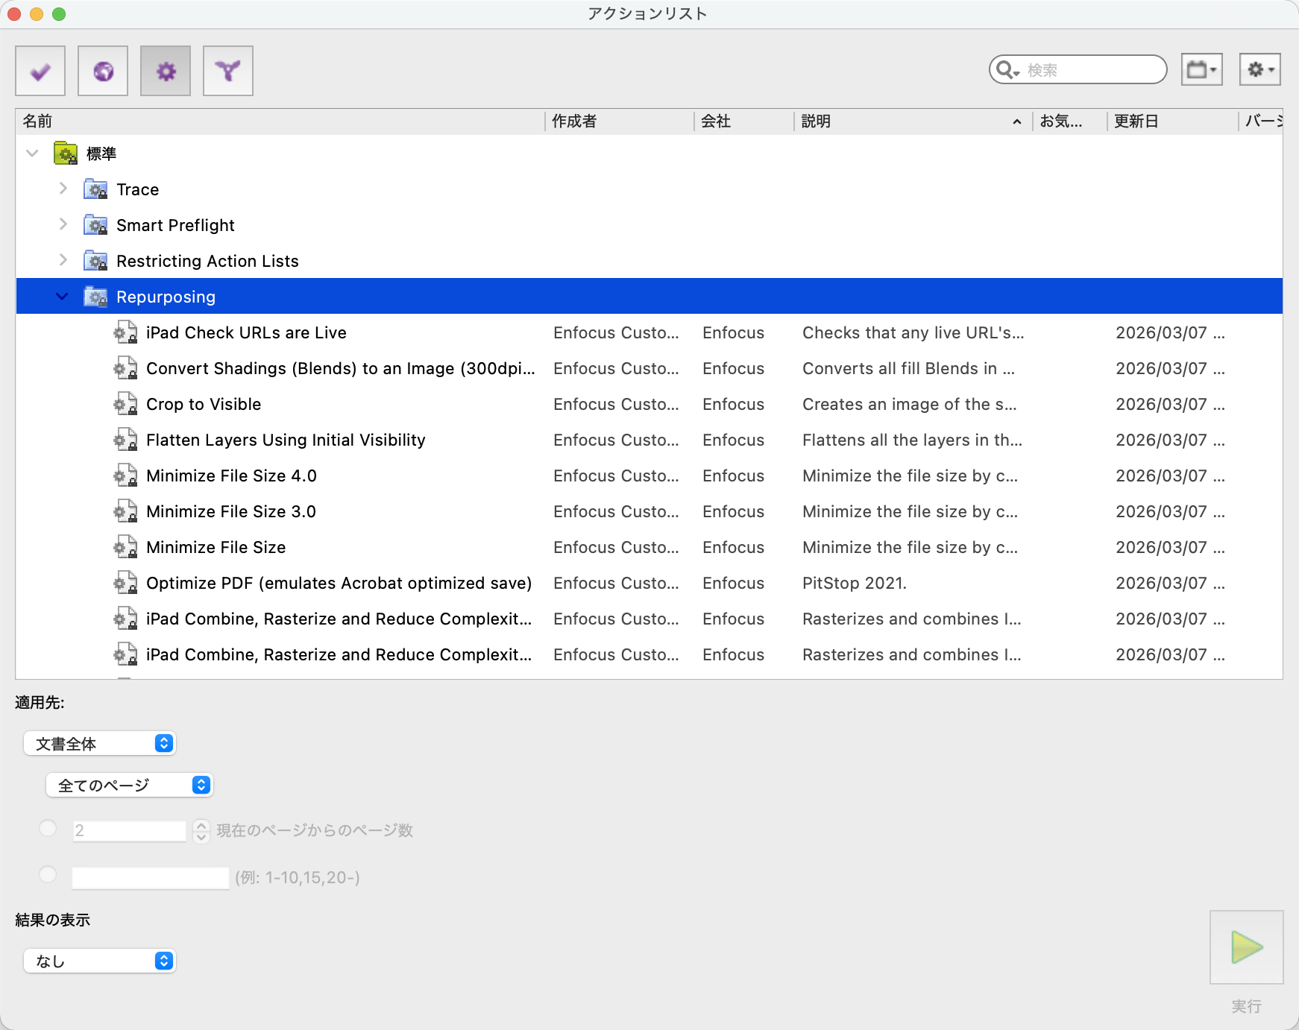This screenshot has width=1299, height=1030.
Task: Select the Minimize File Size 4.0 action
Action: click(231, 476)
